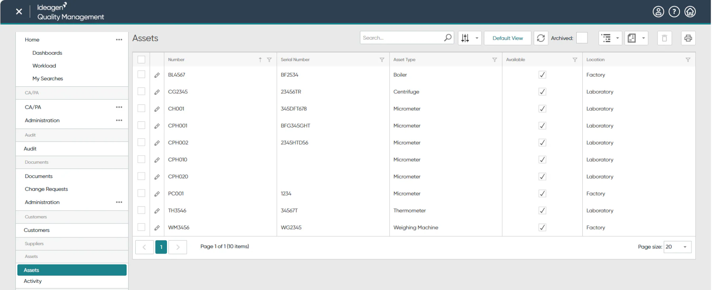This screenshot has width=712, height=290.
Task: Select Change Requests in the sidebar
Action: click(46, 189)
